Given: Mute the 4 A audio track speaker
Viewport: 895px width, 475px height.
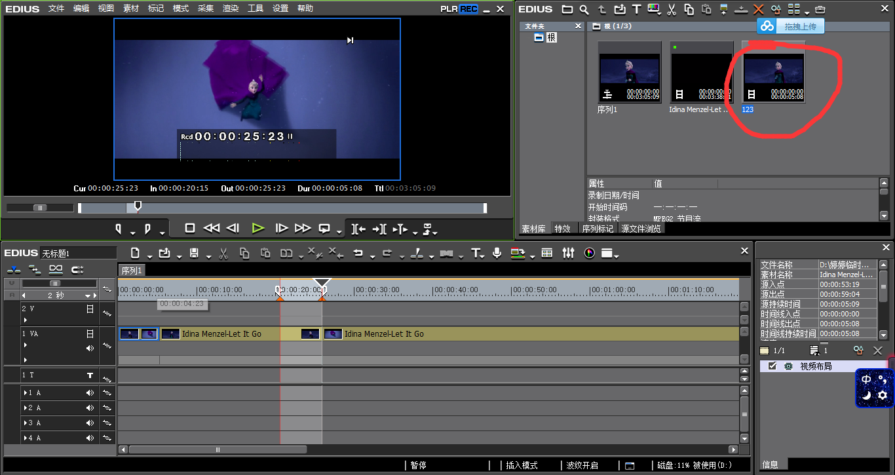Looking at the screenshot, I should (90, 438).
